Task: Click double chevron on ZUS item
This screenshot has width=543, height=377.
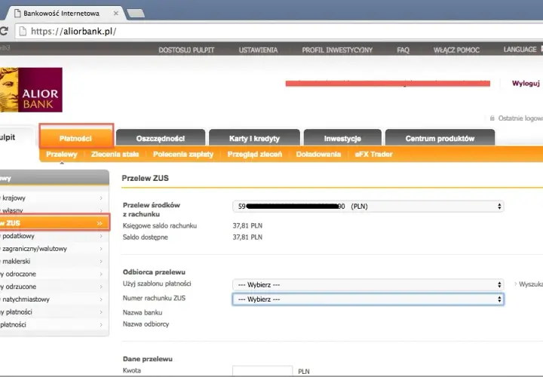Action: [100, 223]
